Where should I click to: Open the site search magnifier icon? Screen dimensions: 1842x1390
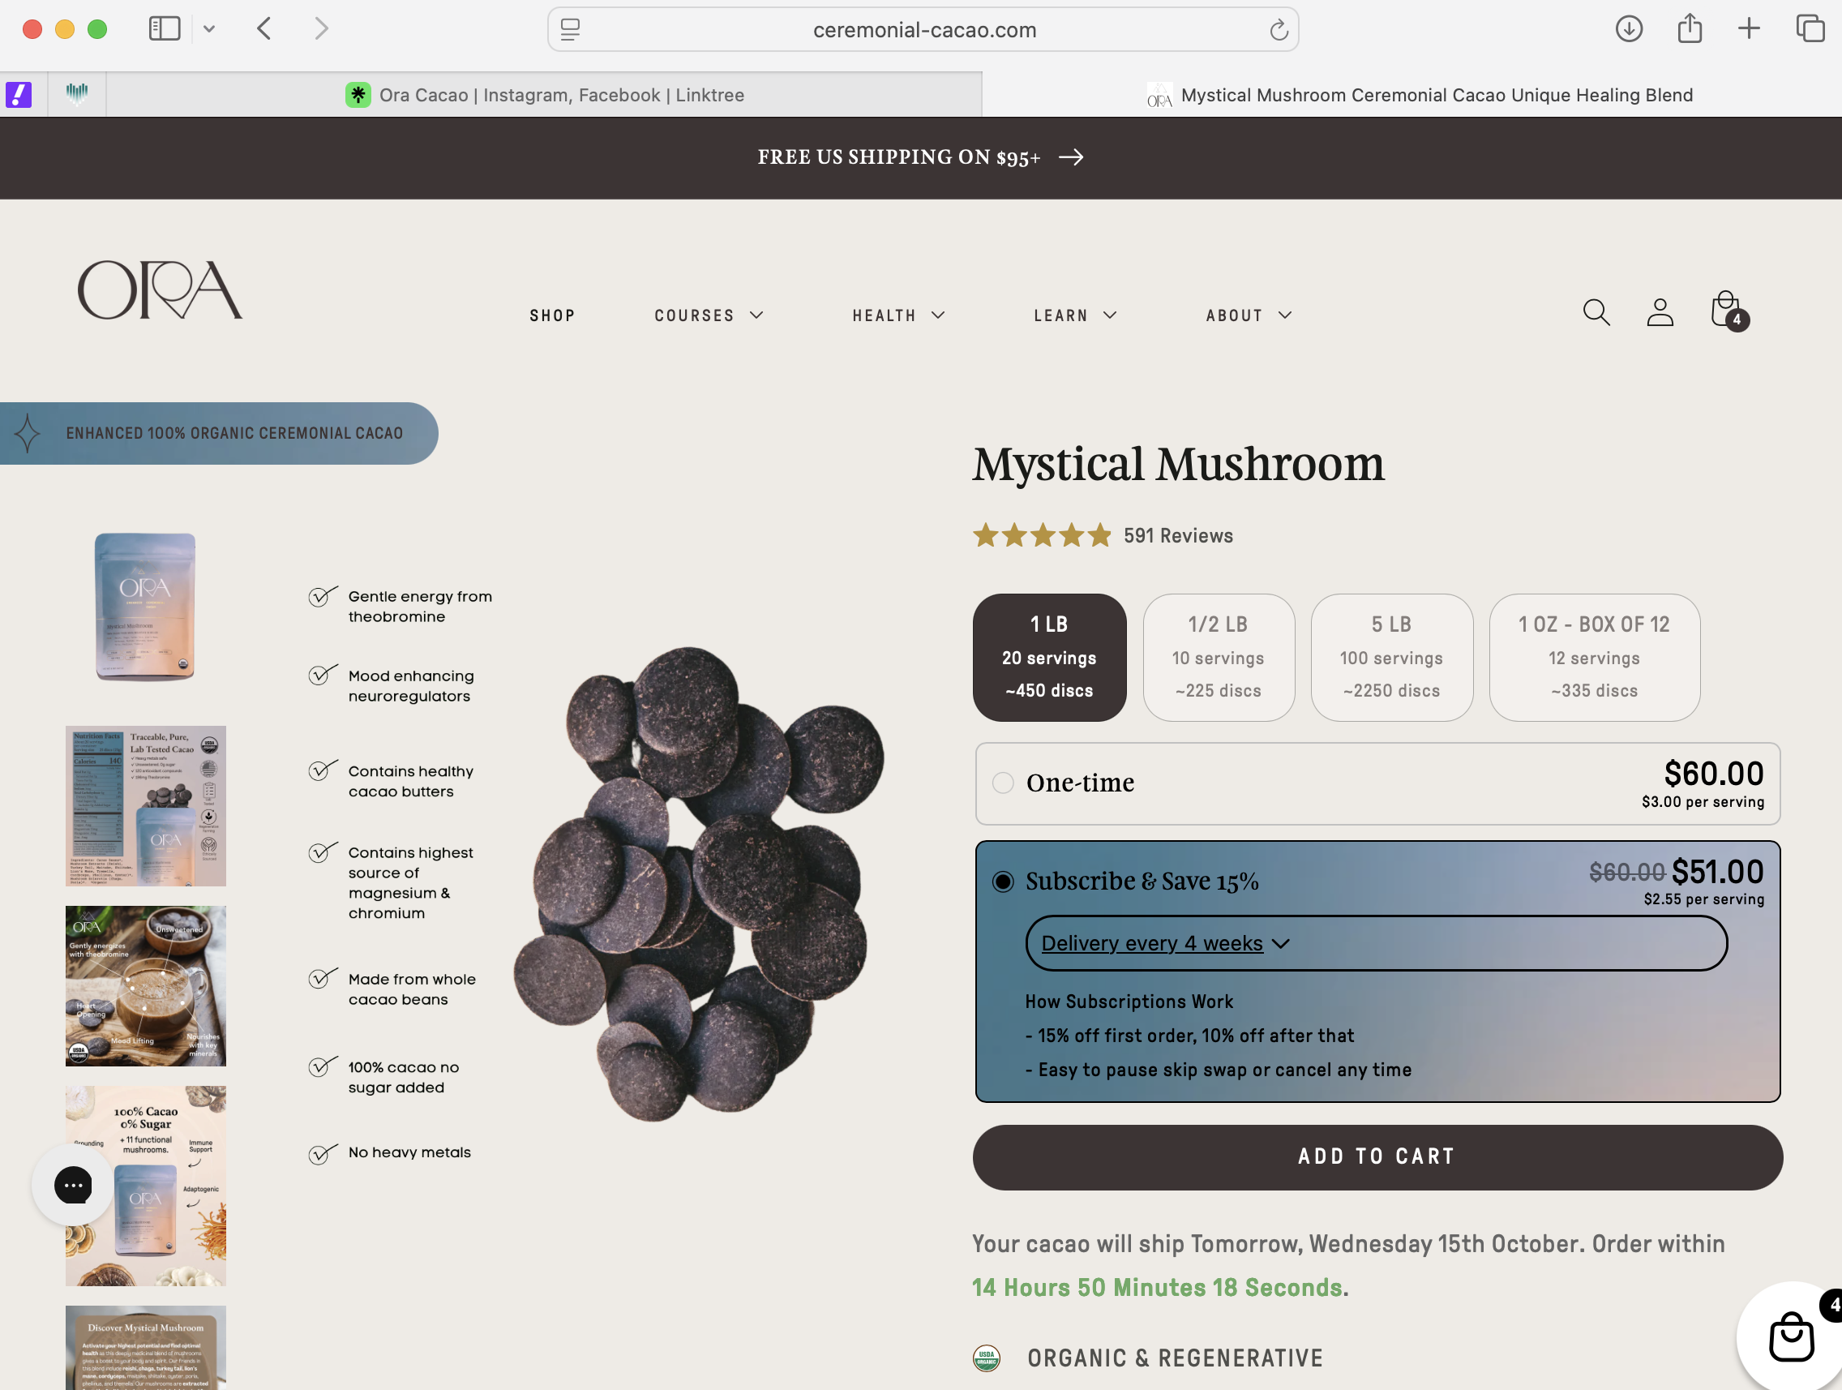coord(1596,313)
